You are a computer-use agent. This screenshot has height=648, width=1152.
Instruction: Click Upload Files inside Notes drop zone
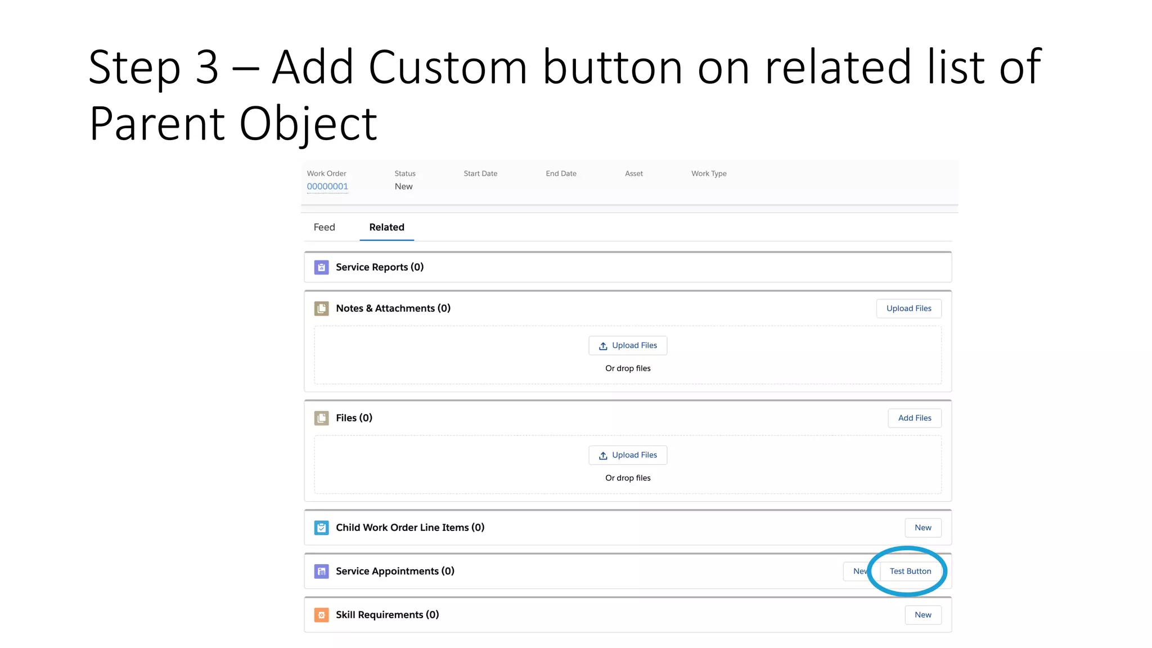click(x=628, y=345)
